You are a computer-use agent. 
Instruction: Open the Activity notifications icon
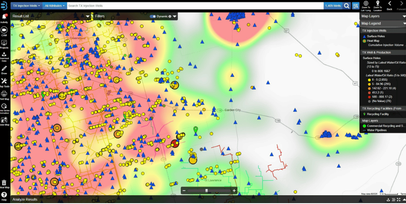click(x=4, y=17)
